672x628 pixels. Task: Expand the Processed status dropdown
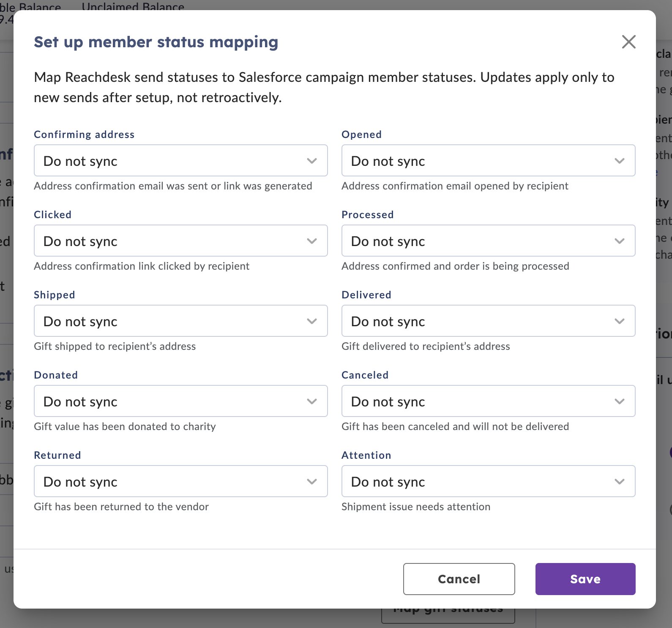coord(488,241)
